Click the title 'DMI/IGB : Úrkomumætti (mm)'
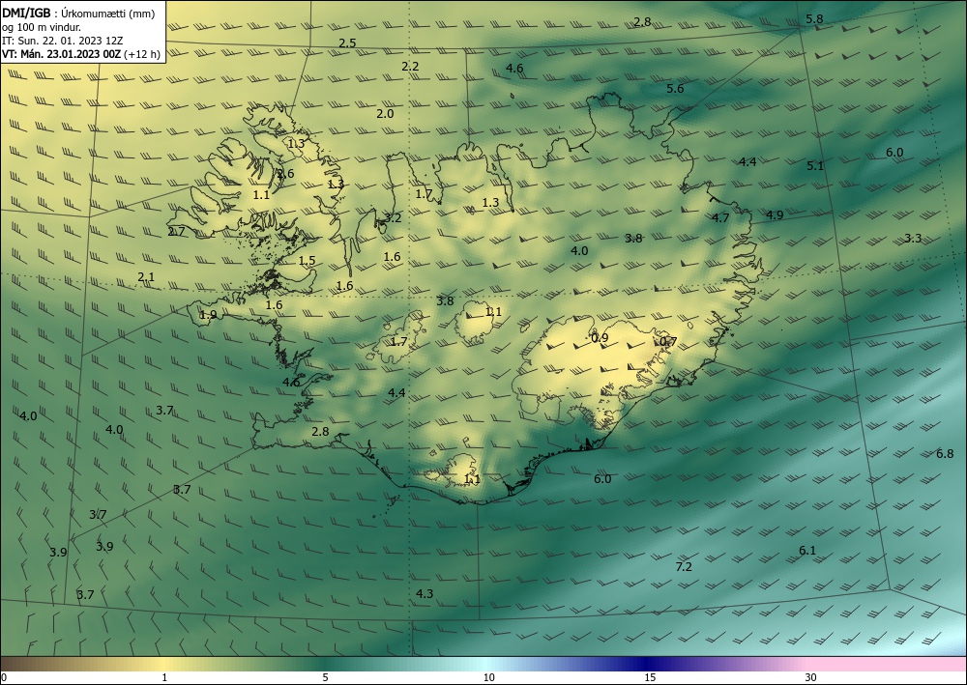967x685 pixels. tap(78, 13)
